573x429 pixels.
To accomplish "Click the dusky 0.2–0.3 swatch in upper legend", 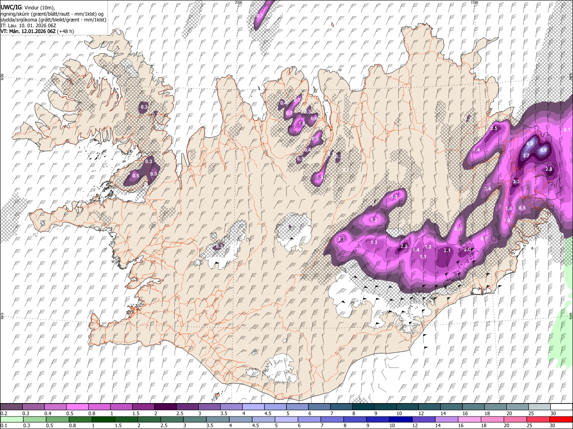I will coord(12,407).
